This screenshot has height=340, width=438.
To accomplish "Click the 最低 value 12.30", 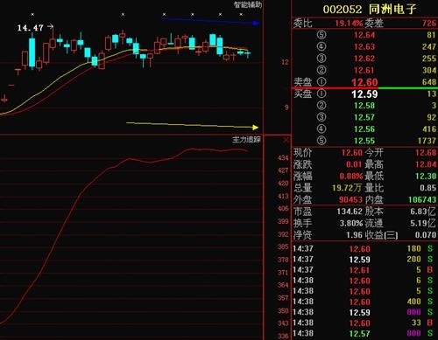I will pos(426,176).
